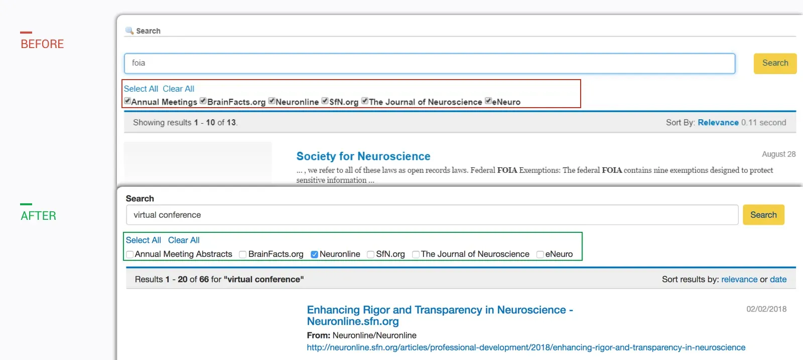Viewport: 803px width, 360px height.
Task: Open the Society for Neuroscience result
Action: [x=363, y=156]
